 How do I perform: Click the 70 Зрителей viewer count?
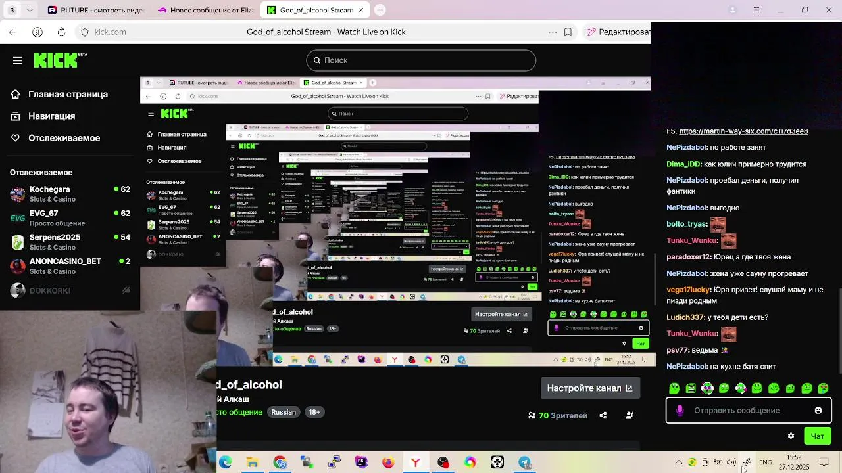pos(558,415)
